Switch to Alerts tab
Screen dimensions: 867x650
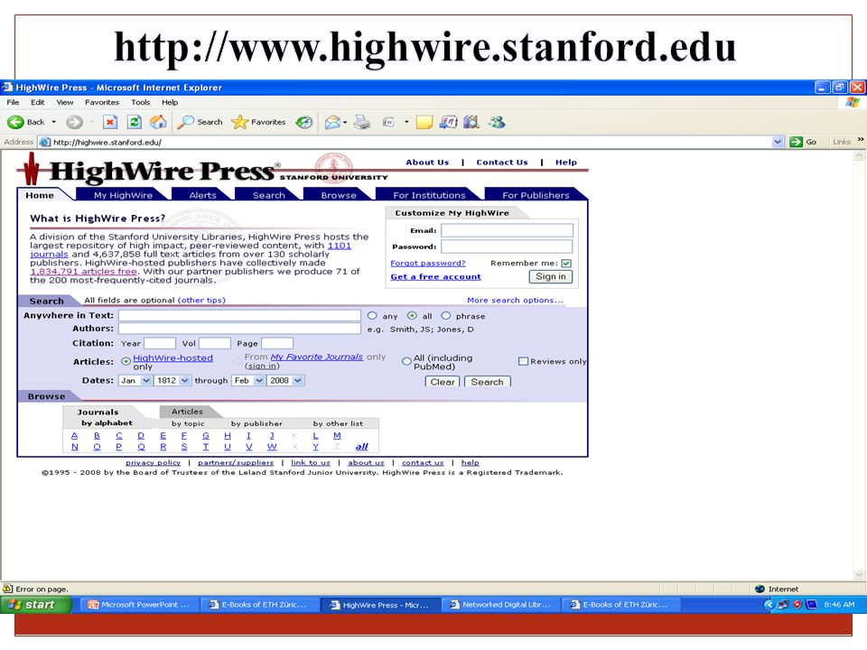pos(202,195)
